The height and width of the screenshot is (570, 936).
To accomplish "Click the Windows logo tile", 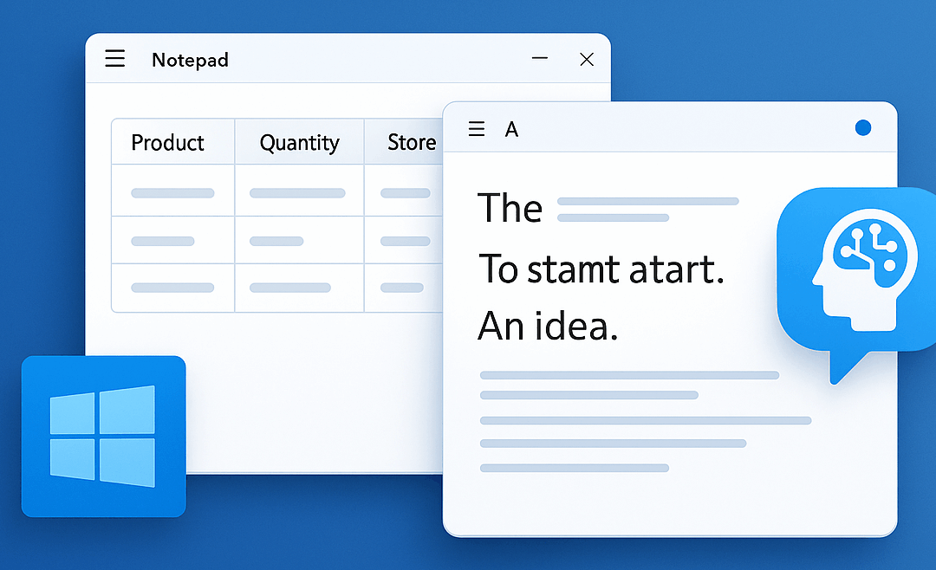I will pyautogui.click(x=103, y=436).
